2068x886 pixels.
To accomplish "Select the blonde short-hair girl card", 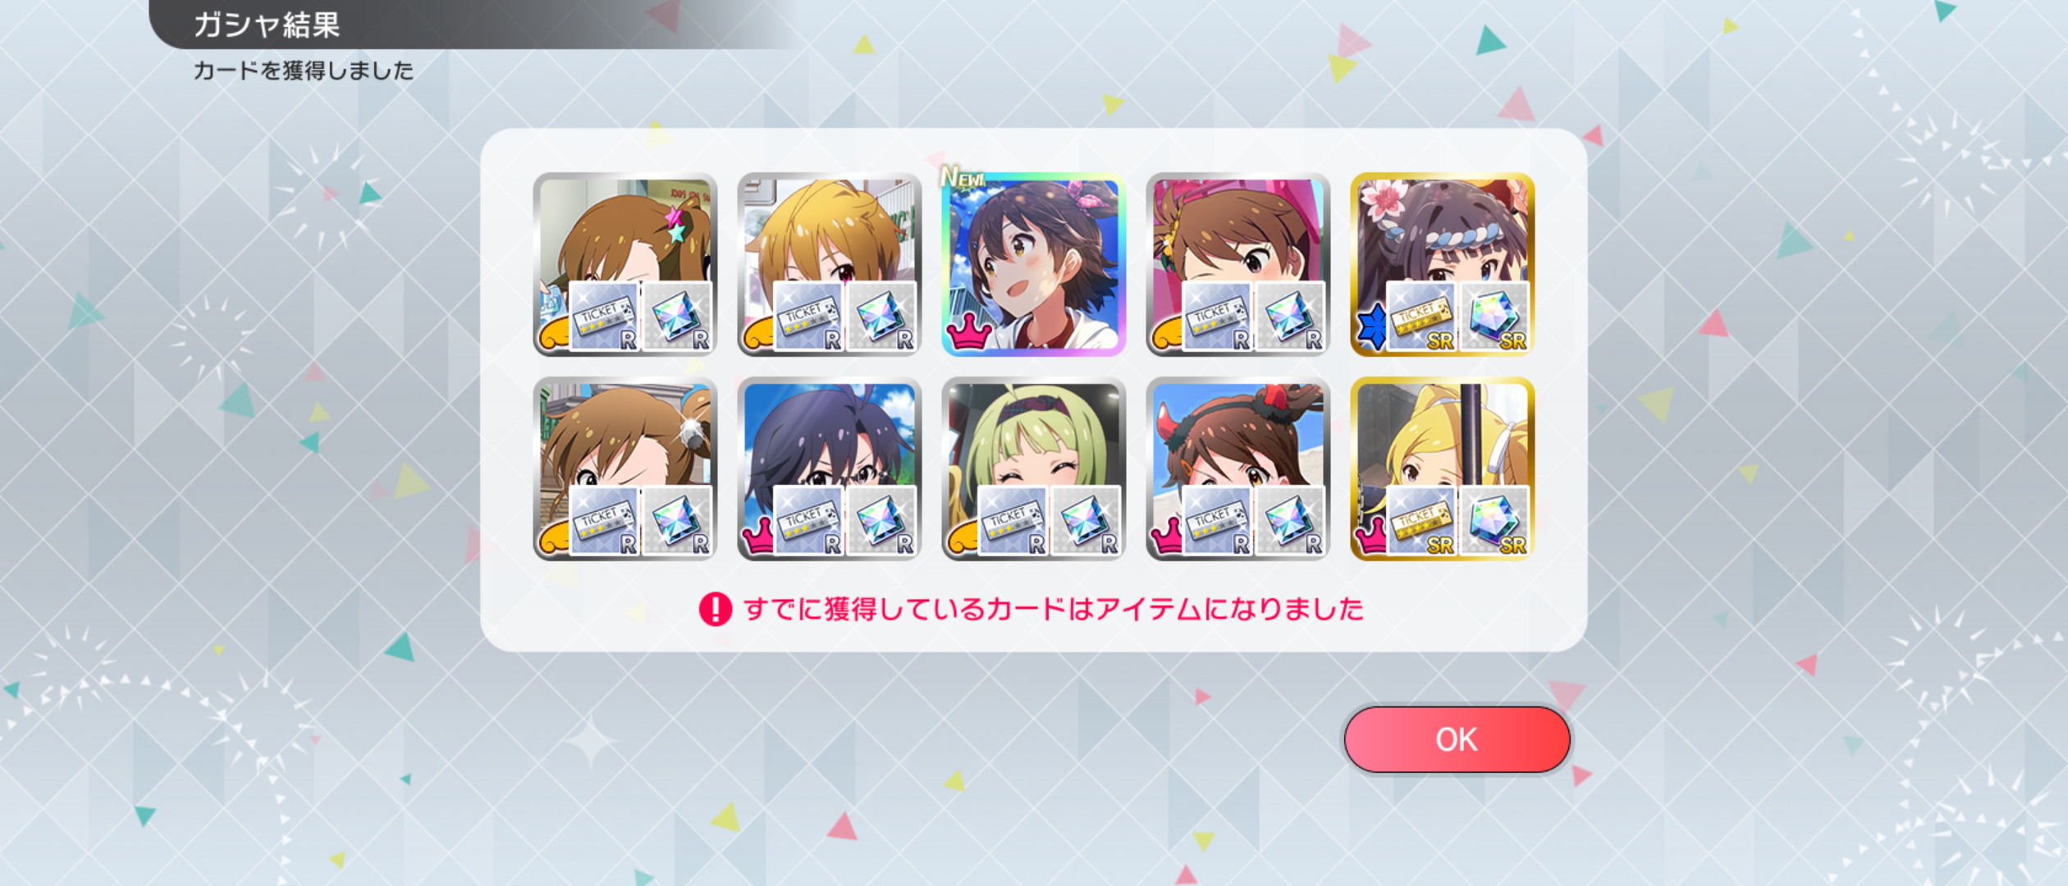I will point(830,264).
